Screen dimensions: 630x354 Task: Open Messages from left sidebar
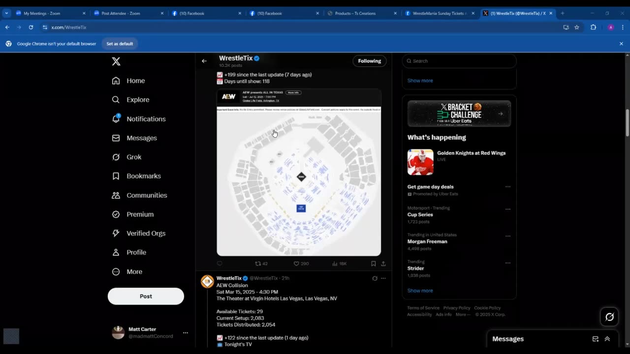[134, 138]
